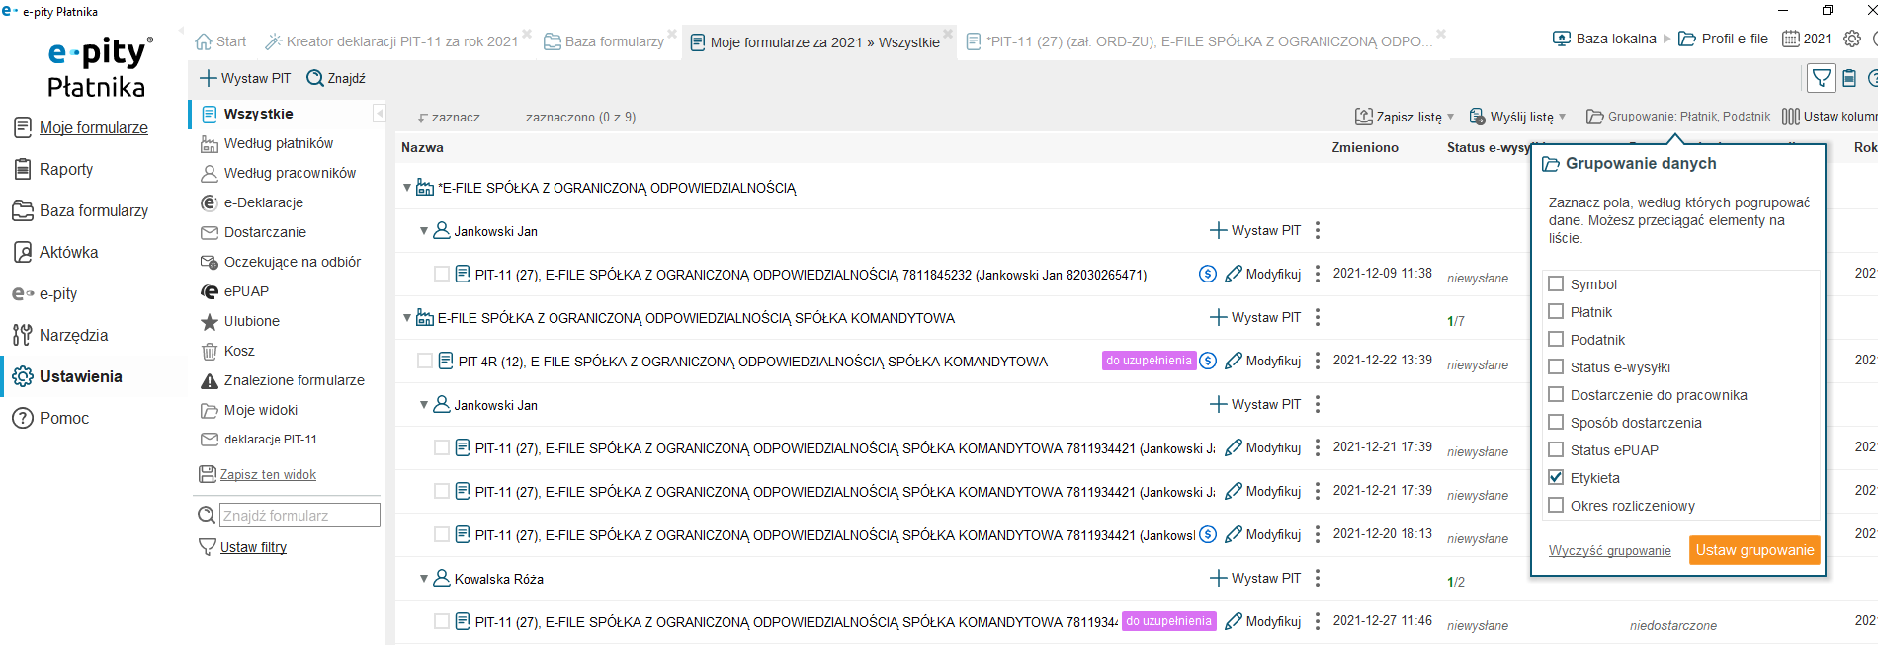Uncheck the Etykieta checkbox
The image size is (1878, 645).
click(x=1556, y=477)
